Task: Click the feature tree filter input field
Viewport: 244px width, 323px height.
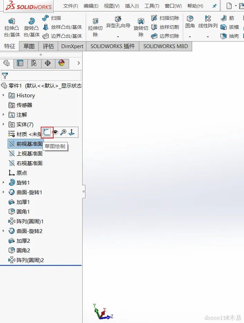Action: pyautogui.click(x=41, y=75)
